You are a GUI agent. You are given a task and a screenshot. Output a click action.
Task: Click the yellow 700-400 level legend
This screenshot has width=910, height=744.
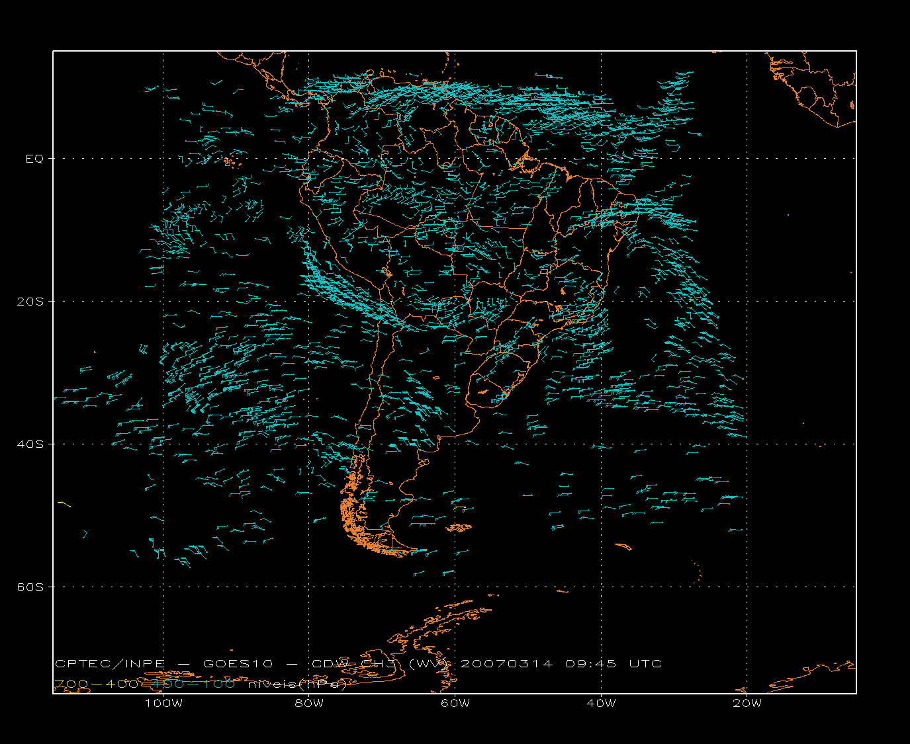(x=97, y=684)
